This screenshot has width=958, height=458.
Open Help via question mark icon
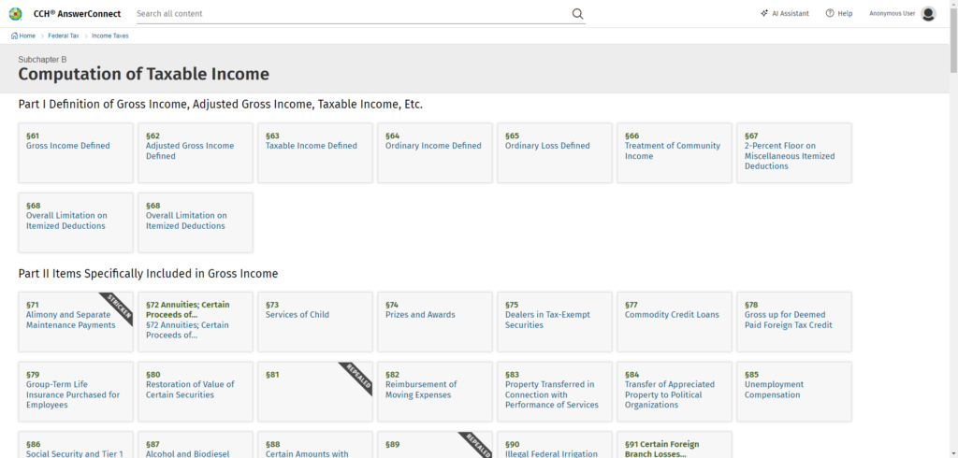[x=830, y=14]
